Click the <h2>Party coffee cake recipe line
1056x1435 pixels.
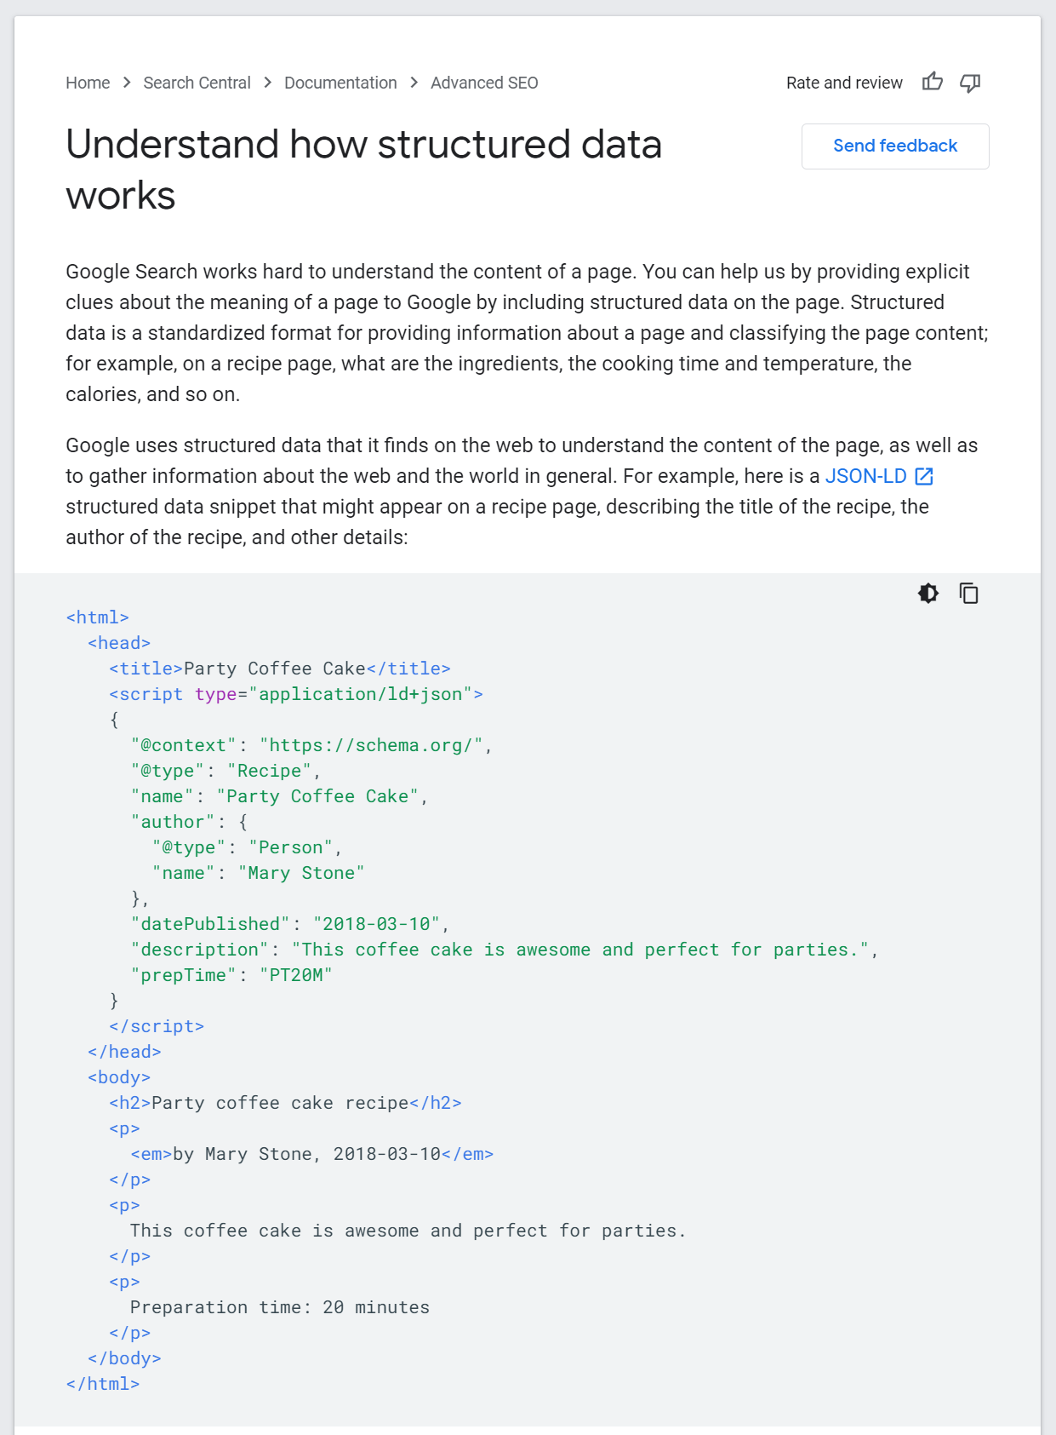coord(285,1103)
